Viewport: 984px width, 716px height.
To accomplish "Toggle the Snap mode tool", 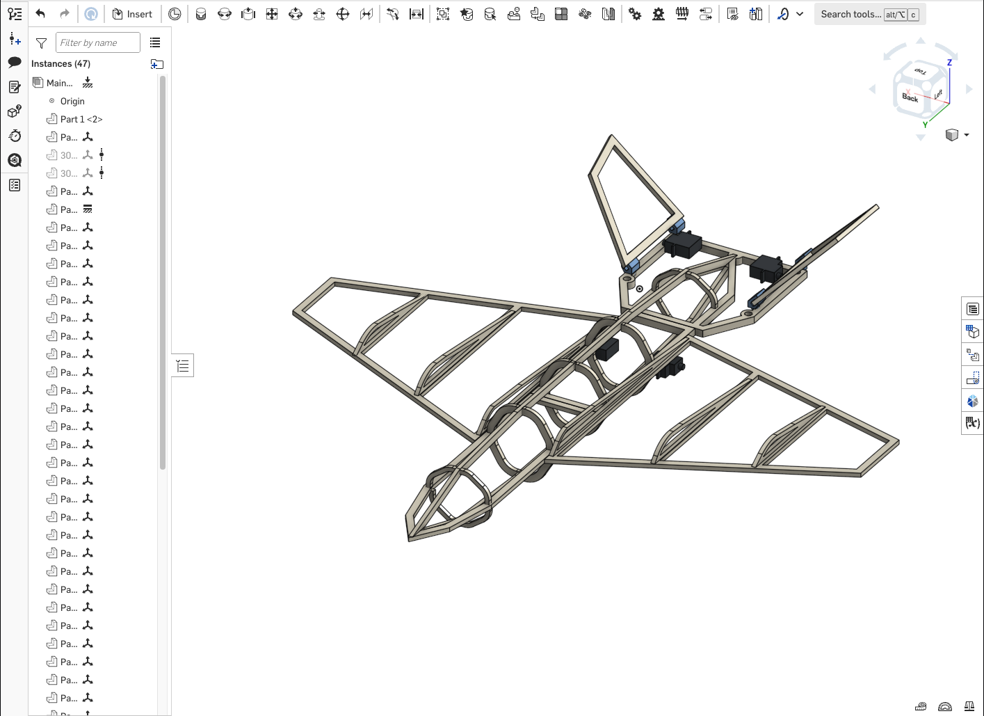I will [783, 14].
